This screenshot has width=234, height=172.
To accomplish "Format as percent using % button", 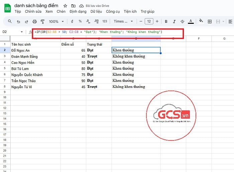I will [80, 21].
